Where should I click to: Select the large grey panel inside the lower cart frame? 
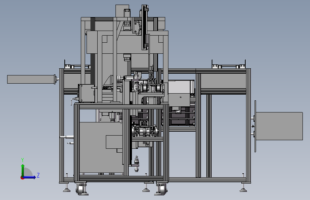click(x=102, y=148)
